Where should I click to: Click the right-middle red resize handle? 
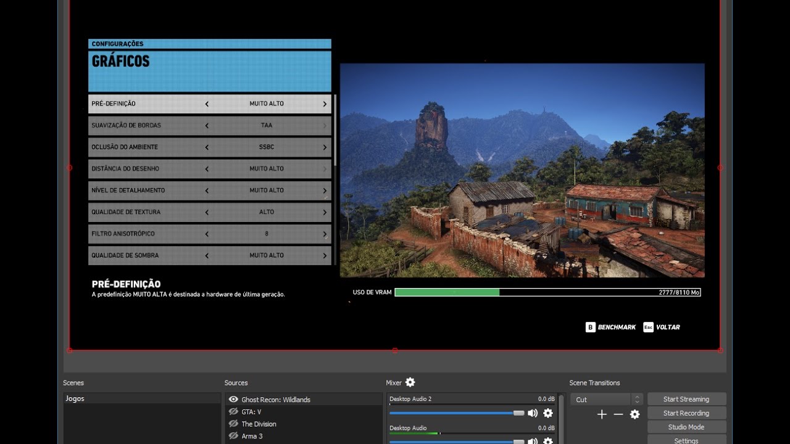click(720, 168)
